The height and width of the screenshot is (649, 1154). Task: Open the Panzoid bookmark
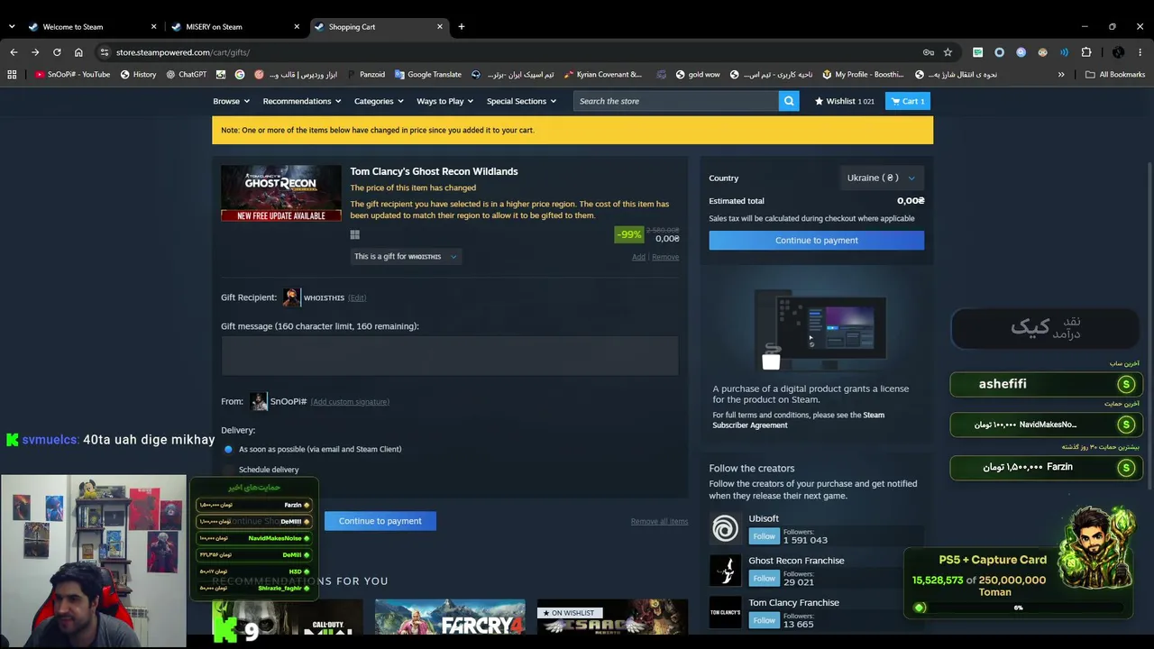coord(366,75)
